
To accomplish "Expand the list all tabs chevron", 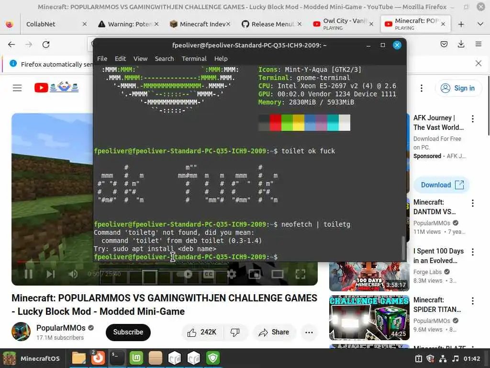I will [x=480, y=24].
